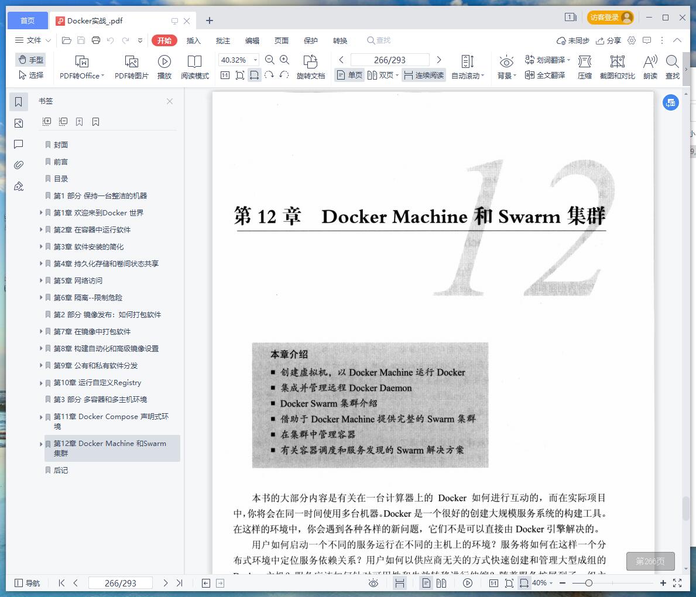
Task: Add a new tab with plus button
Action: [210, 20]
